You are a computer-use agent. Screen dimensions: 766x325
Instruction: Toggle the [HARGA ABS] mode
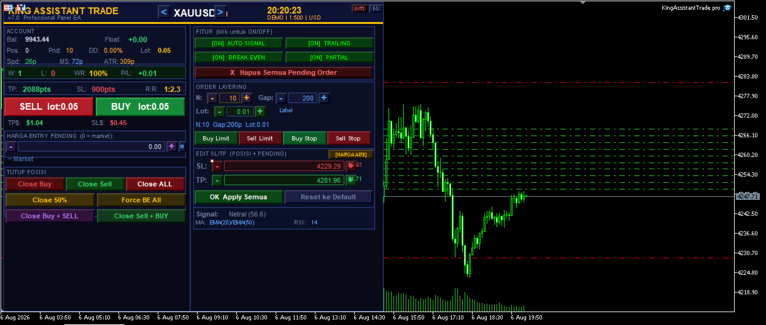click(x=351, y=155)
